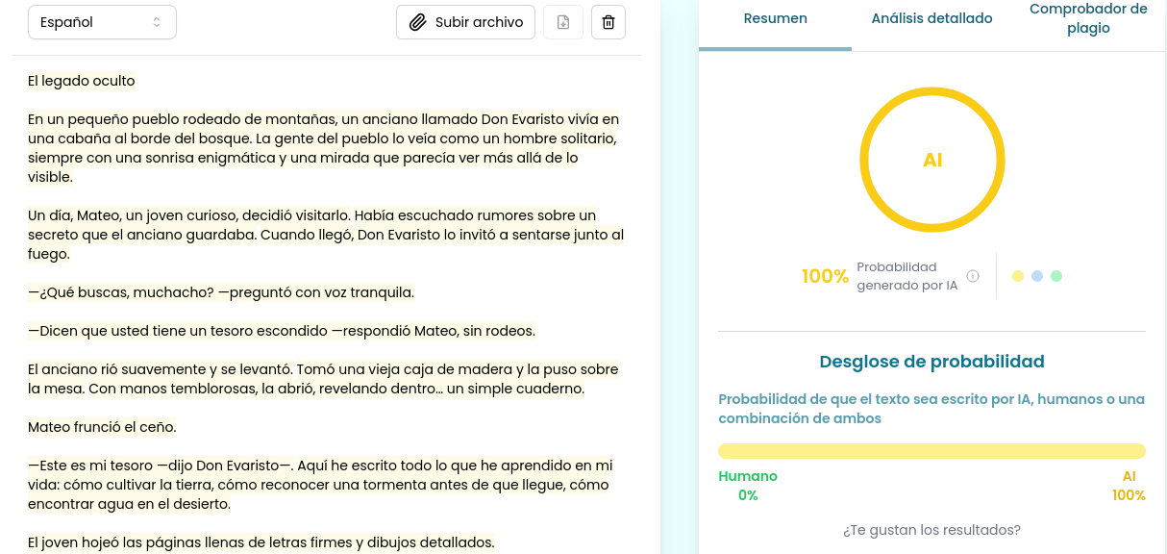Click the blue legend dot
1167x554 pixels.
point(1037,276)
